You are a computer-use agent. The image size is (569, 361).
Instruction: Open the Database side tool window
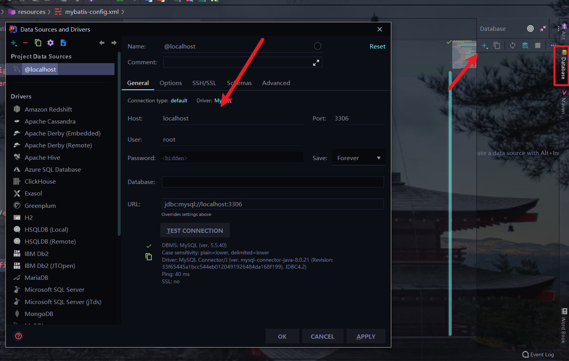click(564, 65)
